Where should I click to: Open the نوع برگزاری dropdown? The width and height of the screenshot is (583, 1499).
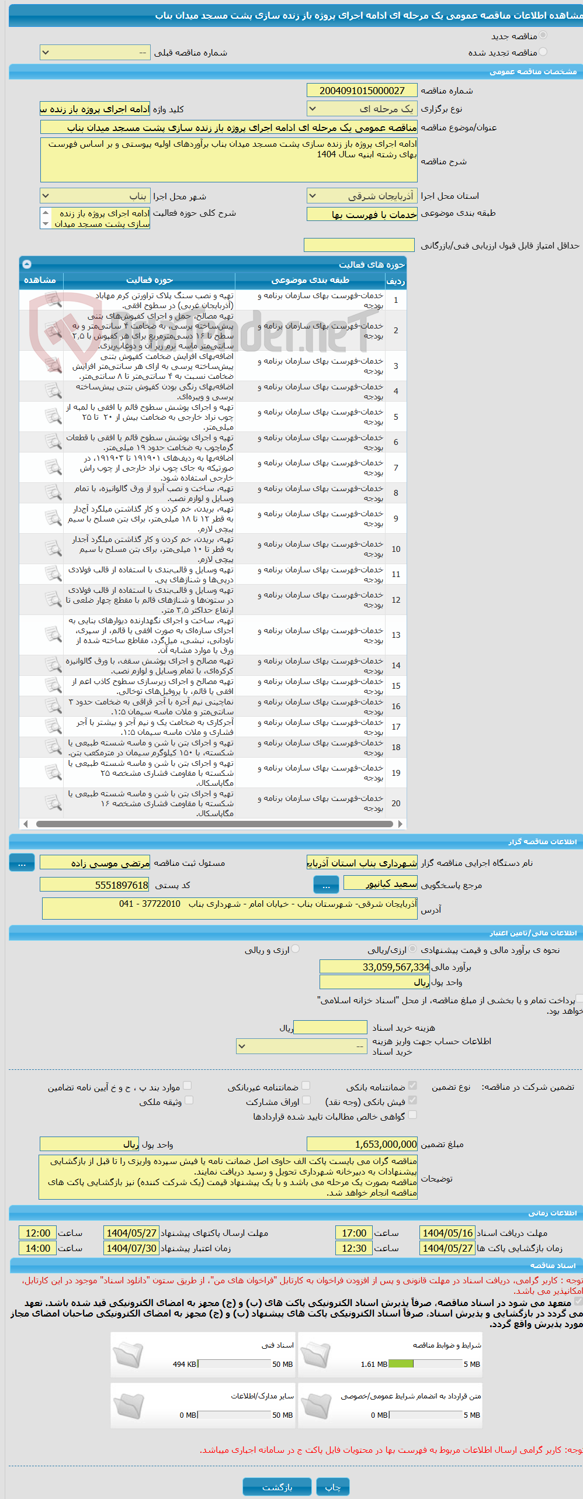(x=362, y=109)
